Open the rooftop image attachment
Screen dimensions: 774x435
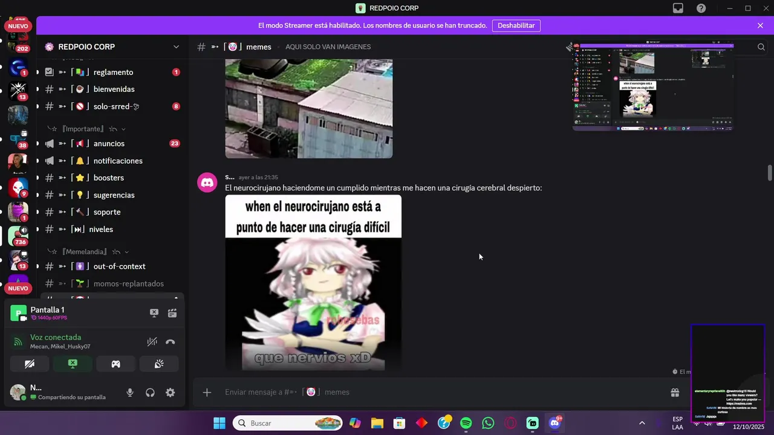point(309,109)
